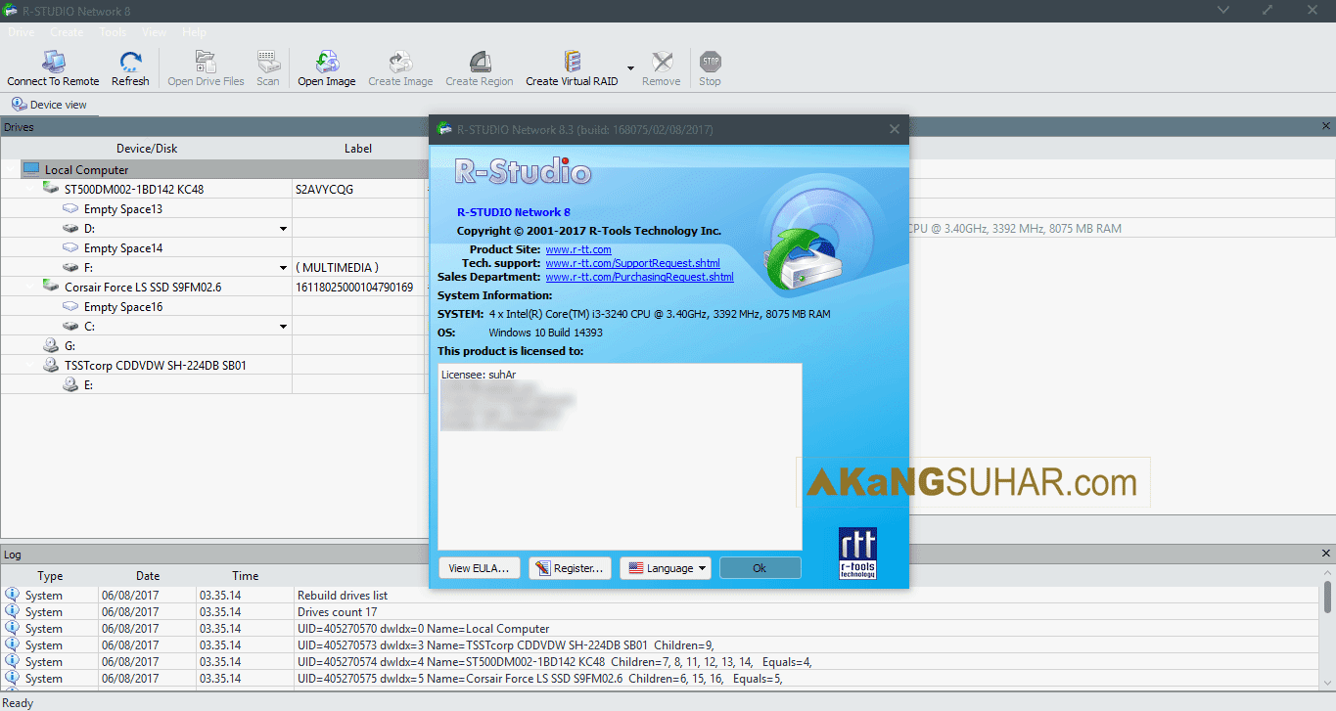The width and height of the screenshot is (1336, 711).
Task: Click the Remove toolbar icon
Action: pos(662,62)
